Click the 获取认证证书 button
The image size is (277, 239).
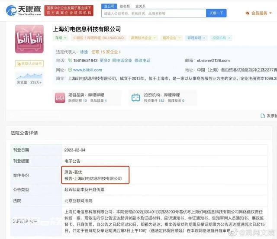pos(29,64)
